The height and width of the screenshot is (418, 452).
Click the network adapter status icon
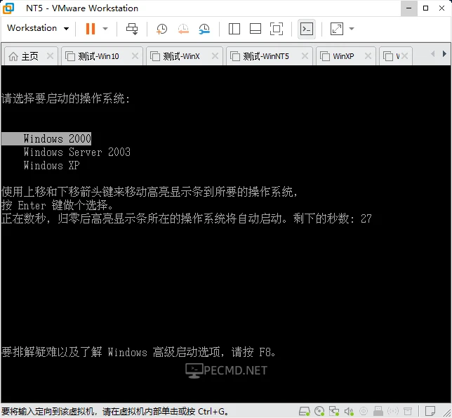click(334, 411)
